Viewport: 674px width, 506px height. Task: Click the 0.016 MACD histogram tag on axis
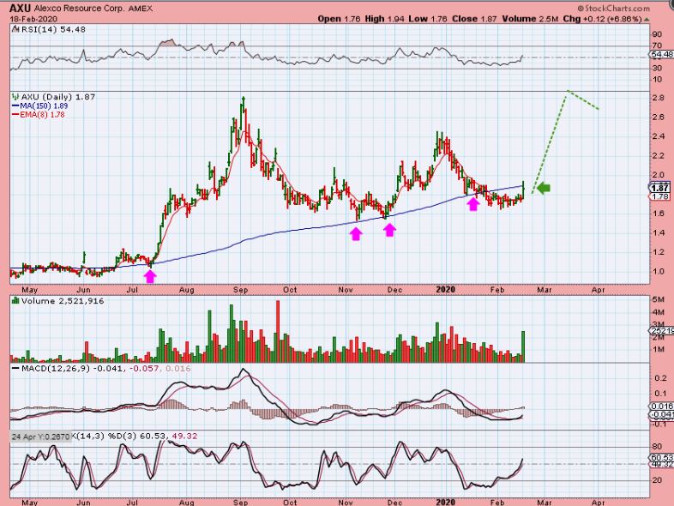point(661,407)
